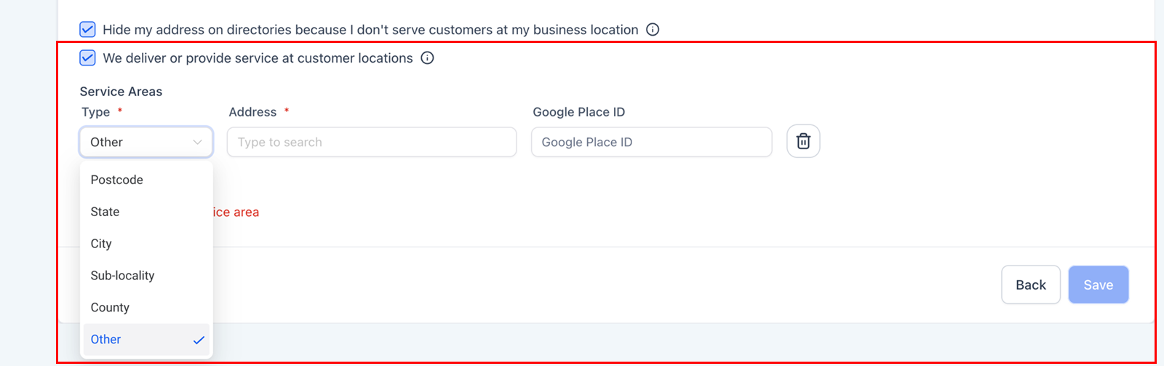Collapse the Type dropdown showing Other
The height and width of the screenshot is (366, 1164).
point(146,142)
